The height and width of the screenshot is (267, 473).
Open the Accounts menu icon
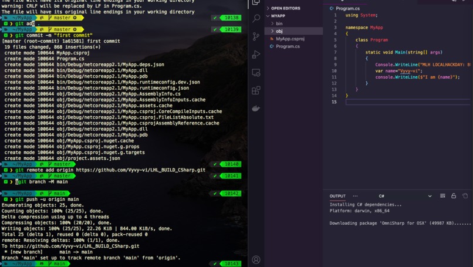click(256, 259)
